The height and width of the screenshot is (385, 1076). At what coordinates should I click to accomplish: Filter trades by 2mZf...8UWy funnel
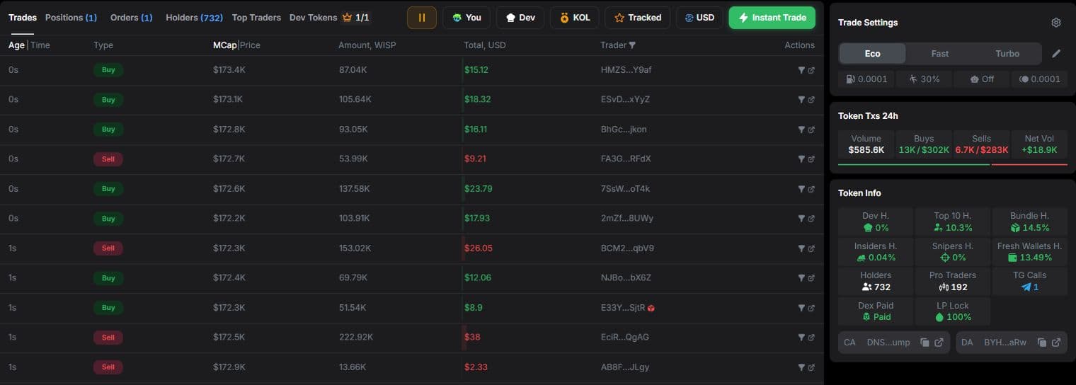point(801,219)
